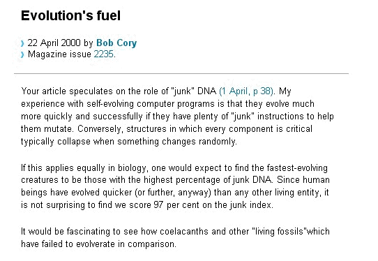
Task: Click the "Evolution's fuel" heading
Action: click(x=70, y=15)
